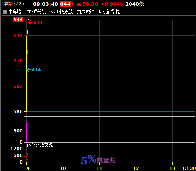Click the 586 reference price axis label
This screenshot has width=196, height=171.
[18, 111]
